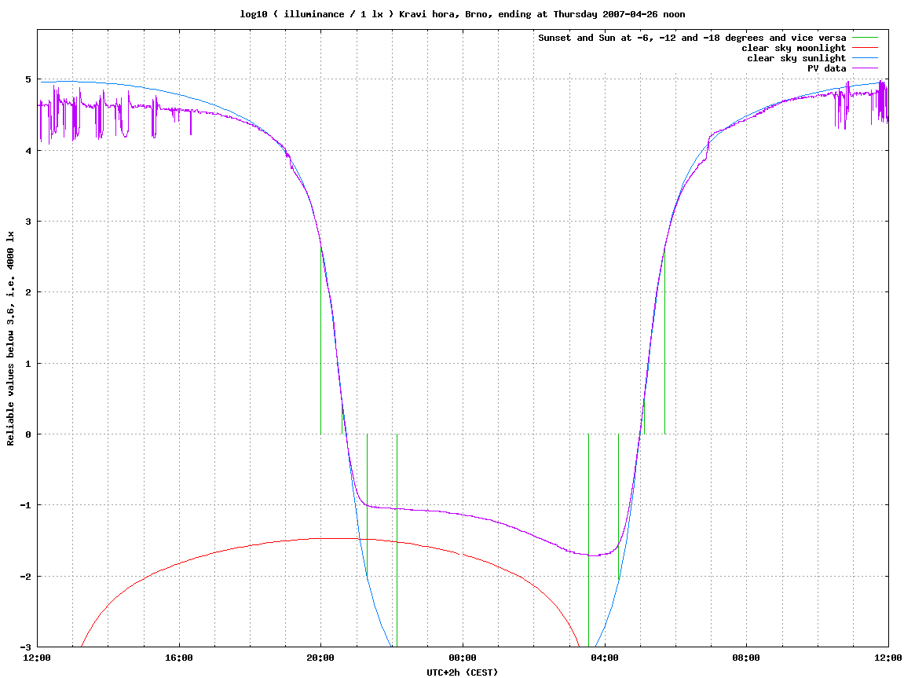Click the chart title mentioning Kravi hora, Brno

pos(463,14)
